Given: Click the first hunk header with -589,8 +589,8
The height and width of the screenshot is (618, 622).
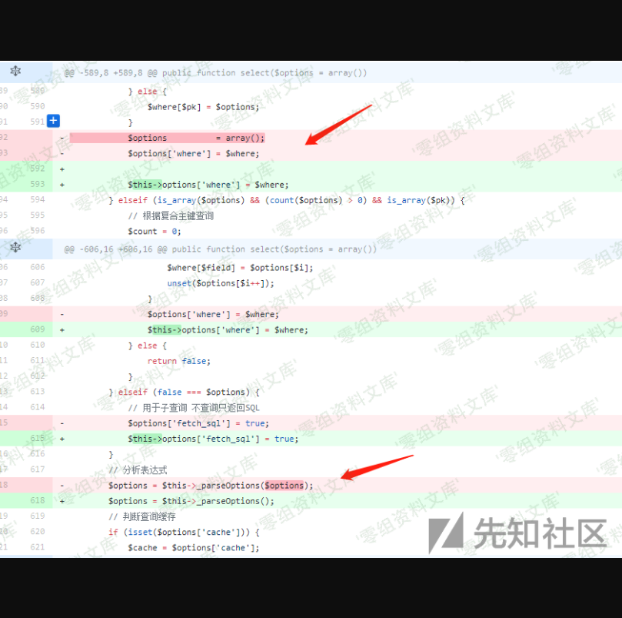Looking at the screenshot, I should 215,73.
